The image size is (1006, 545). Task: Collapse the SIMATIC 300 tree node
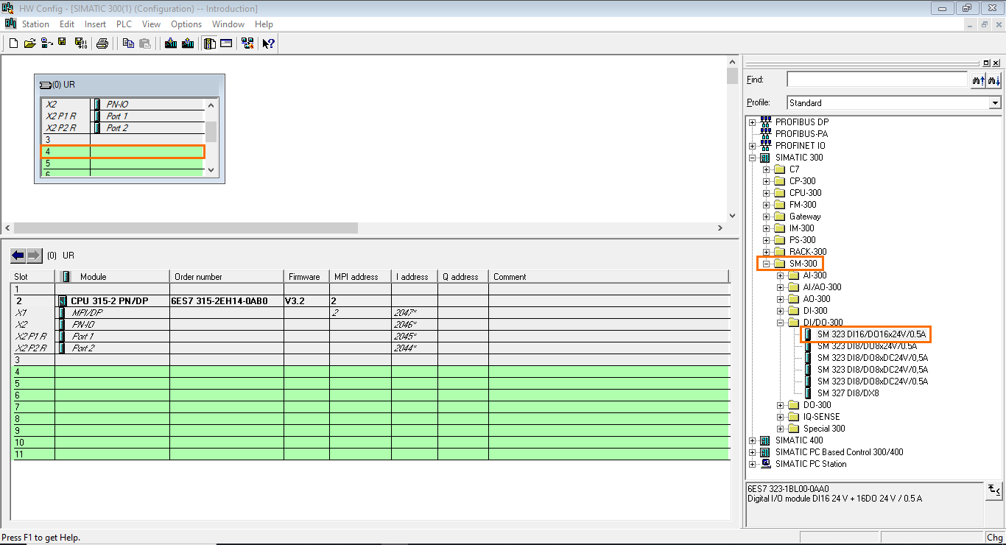pos(752,158)
